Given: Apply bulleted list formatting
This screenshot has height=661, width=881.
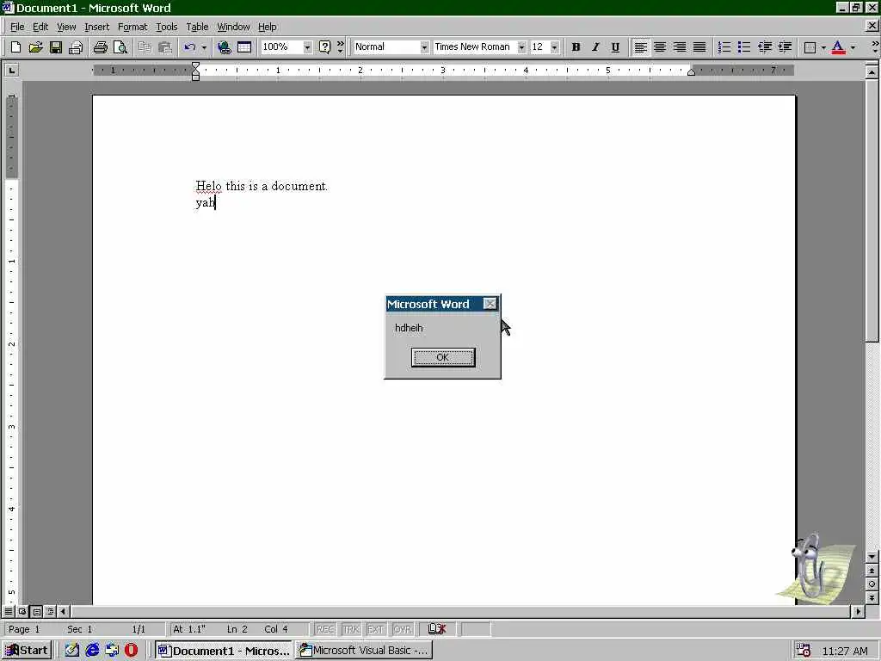Looking at the screenshot, I should tap(744, 47).
